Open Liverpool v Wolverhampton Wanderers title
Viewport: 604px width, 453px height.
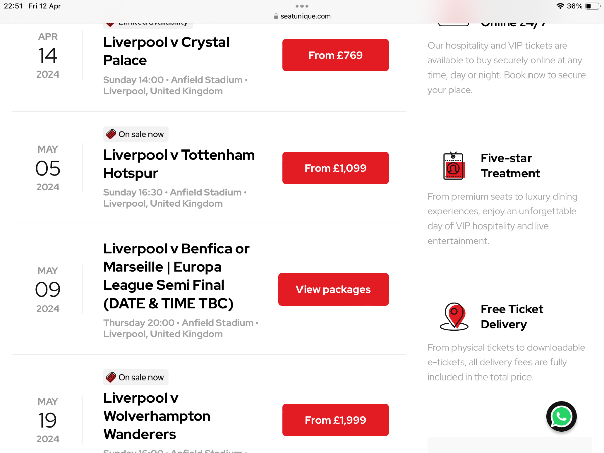tap(157, 416)
